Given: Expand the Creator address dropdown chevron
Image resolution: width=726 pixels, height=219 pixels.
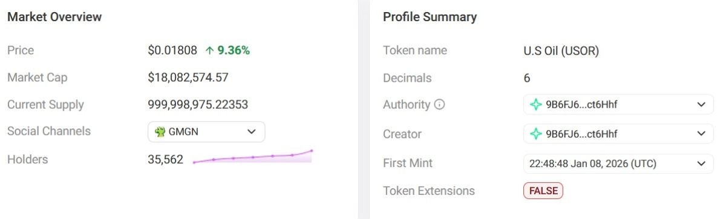Looking at the screenshot, I should pyautogui.click(x=701, y=134).
